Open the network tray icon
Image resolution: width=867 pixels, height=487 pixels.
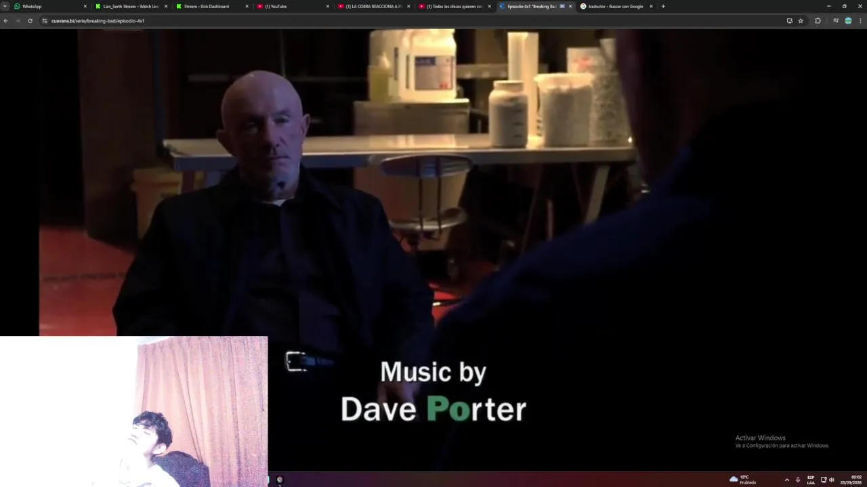tap(824, 480)
